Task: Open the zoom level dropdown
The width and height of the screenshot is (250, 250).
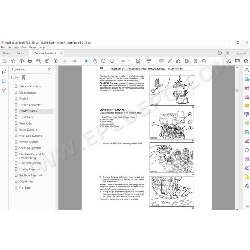Action: tap(130, 61)
